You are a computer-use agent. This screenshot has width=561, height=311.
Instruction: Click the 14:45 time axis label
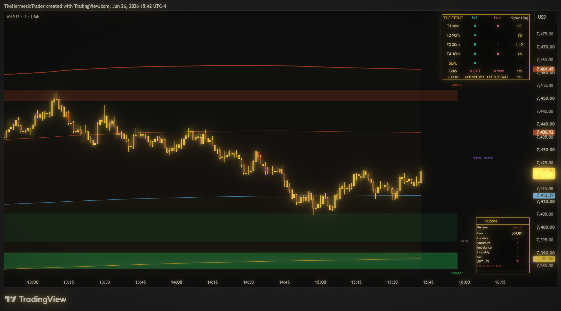coord(284,282)
